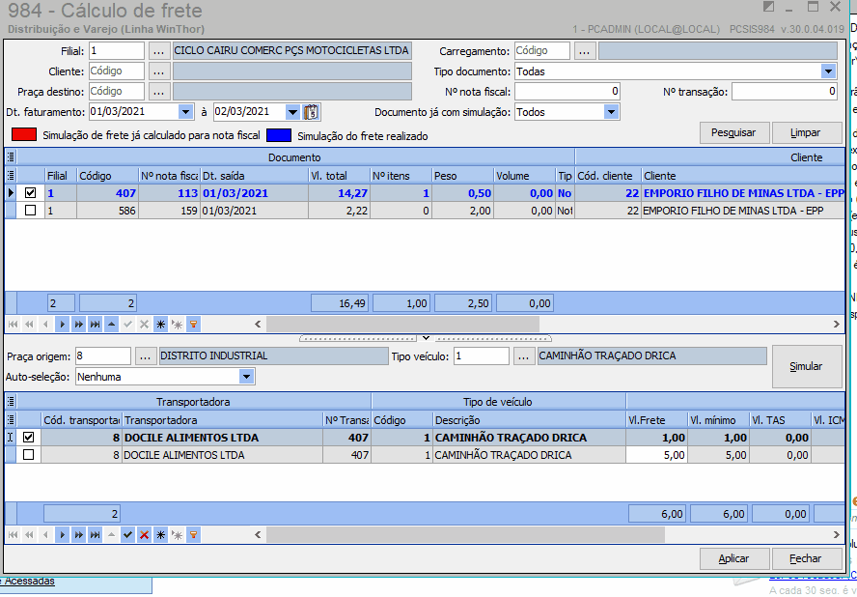Open the start billing date picker 01/03/2021
The image size is (857, 597).
186,112
